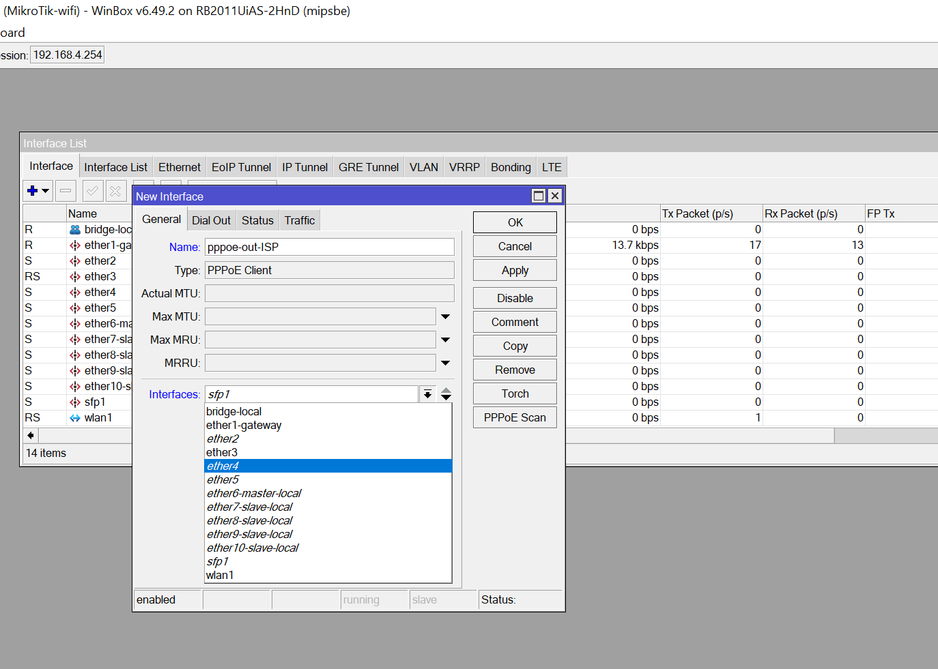Image resolution: width=938 pixels, height=669 pixels.
Task: Click the bridge-local interface icon in list
Action: [75, 230]
